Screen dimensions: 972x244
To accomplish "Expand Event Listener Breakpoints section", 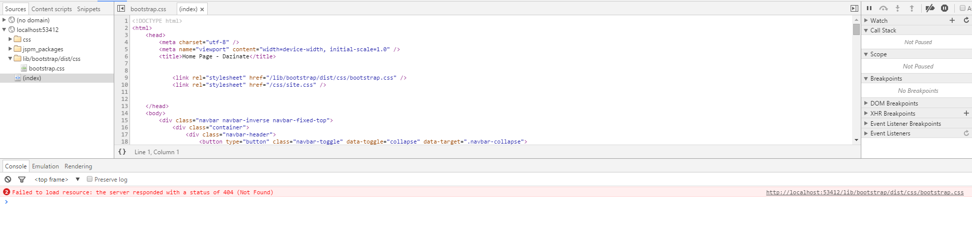I will tap(866, 123).
